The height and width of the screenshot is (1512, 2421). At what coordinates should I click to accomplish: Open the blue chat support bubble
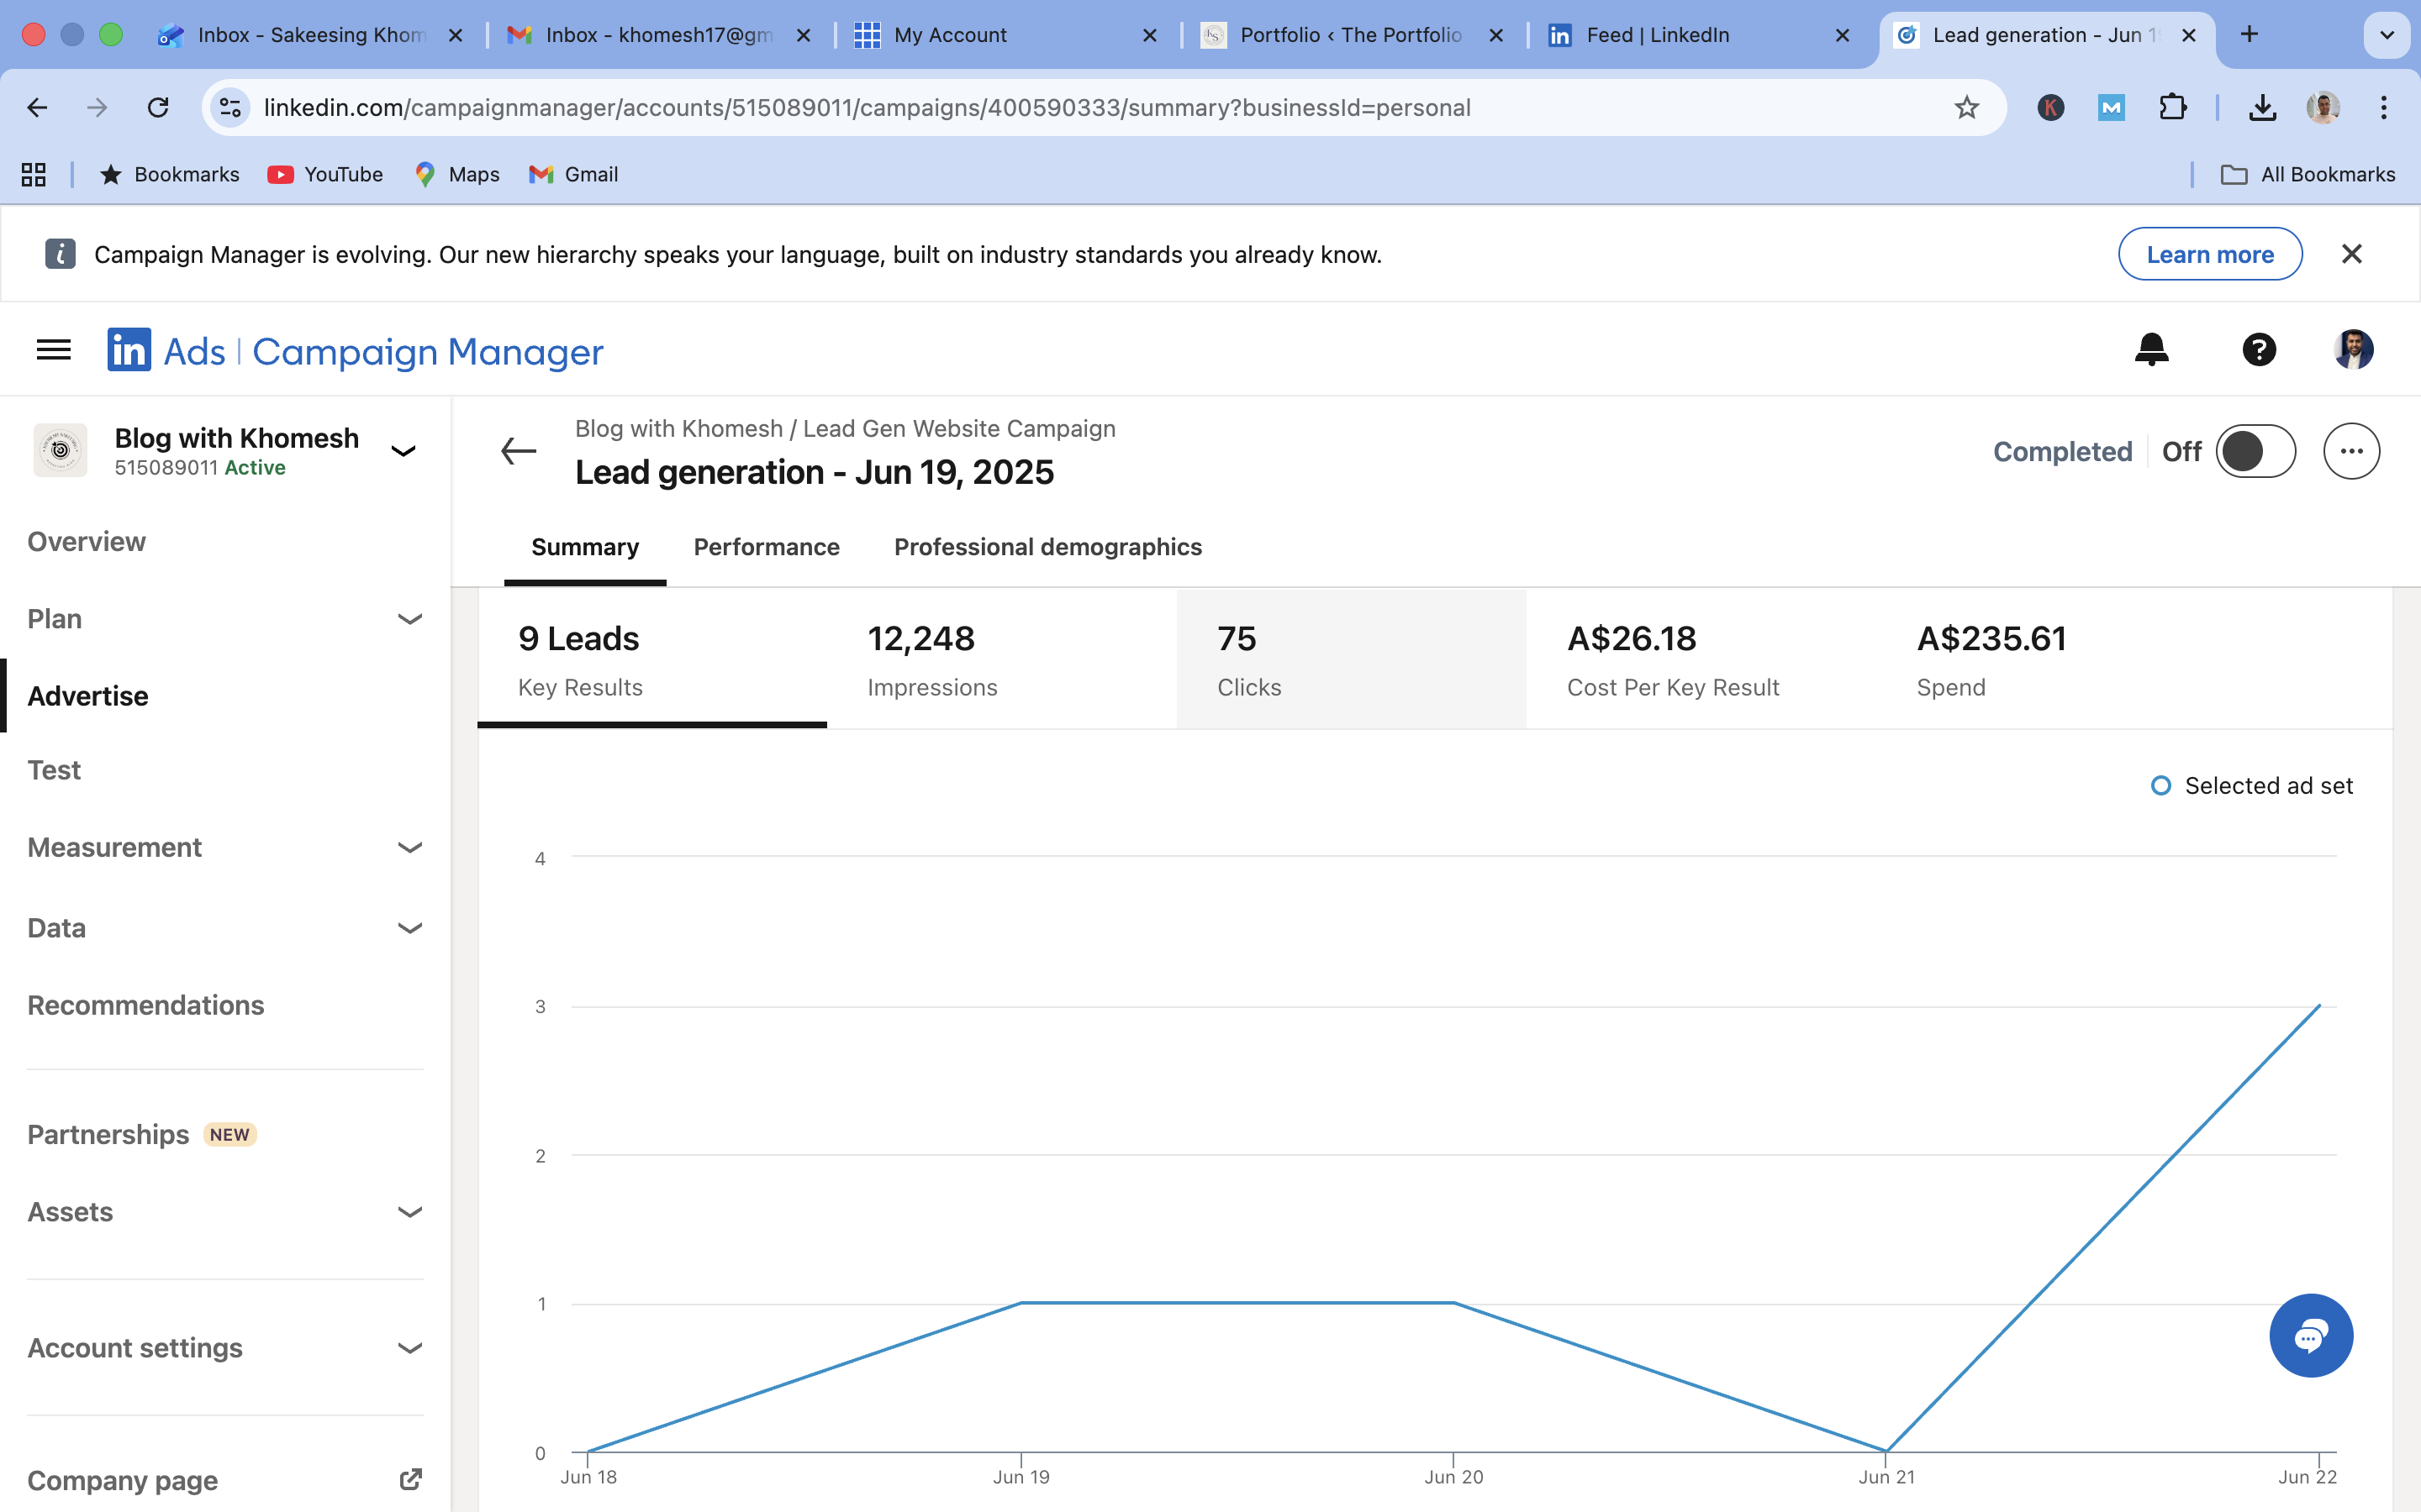2310,1336
